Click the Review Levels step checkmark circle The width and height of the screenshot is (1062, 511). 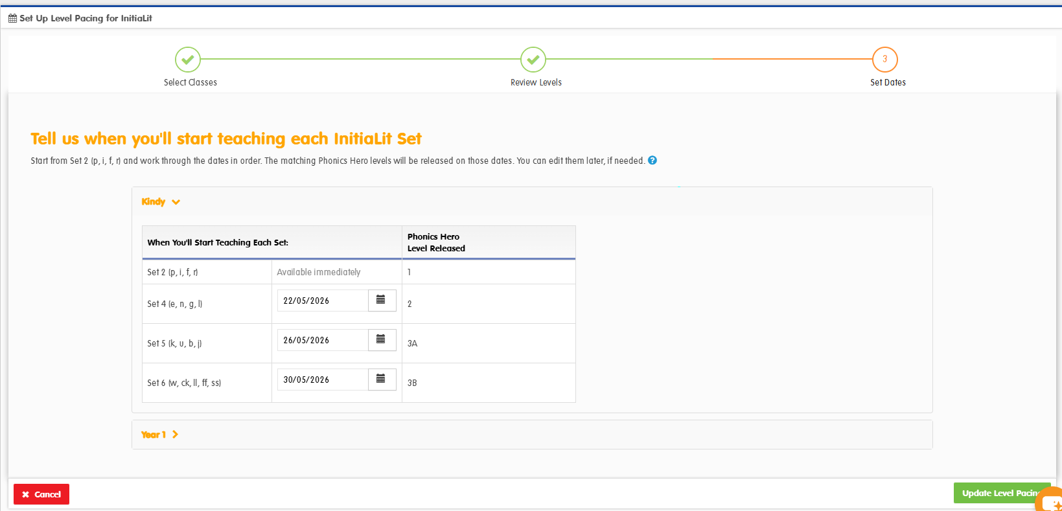[533, 60]
